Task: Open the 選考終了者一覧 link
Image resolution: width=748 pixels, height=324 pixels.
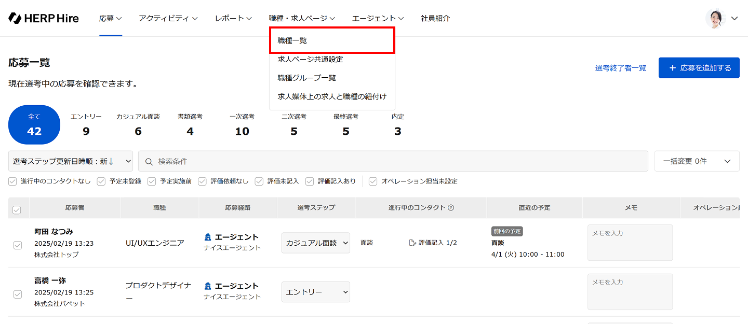Action: pyautogui.click(x=621, y=68)
